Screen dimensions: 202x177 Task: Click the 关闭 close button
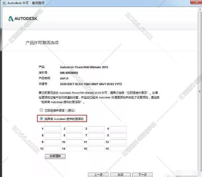(120, 175)
